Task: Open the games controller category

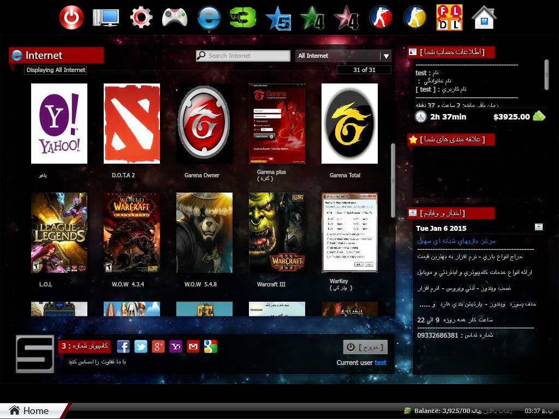Action: pyautogui.click(x=175, y=17)
